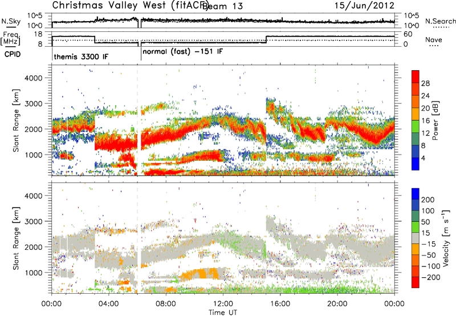Click the '200' velocity scale value
Image resolution: width=456 pixels, height=316 pixels.
(428, 200)
